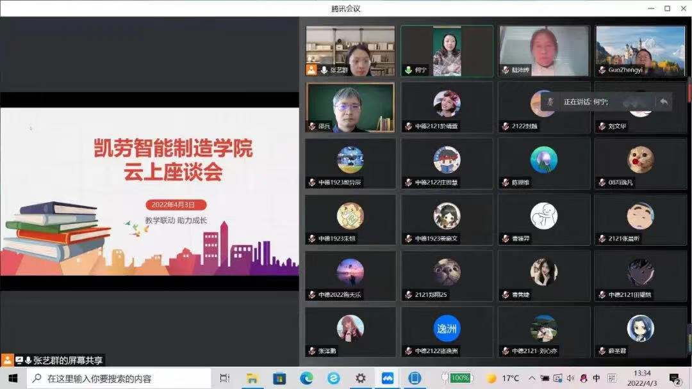Toggle the 中 input method indicator
The height and width of the screenshot is (389, 692).
point(597,378)
